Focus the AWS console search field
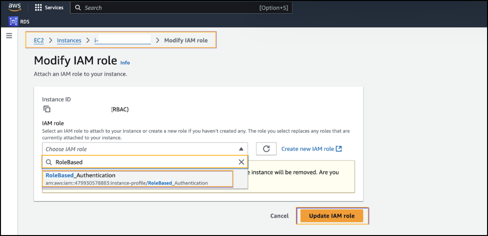This screenshot has width=488, height=236. 170,8
